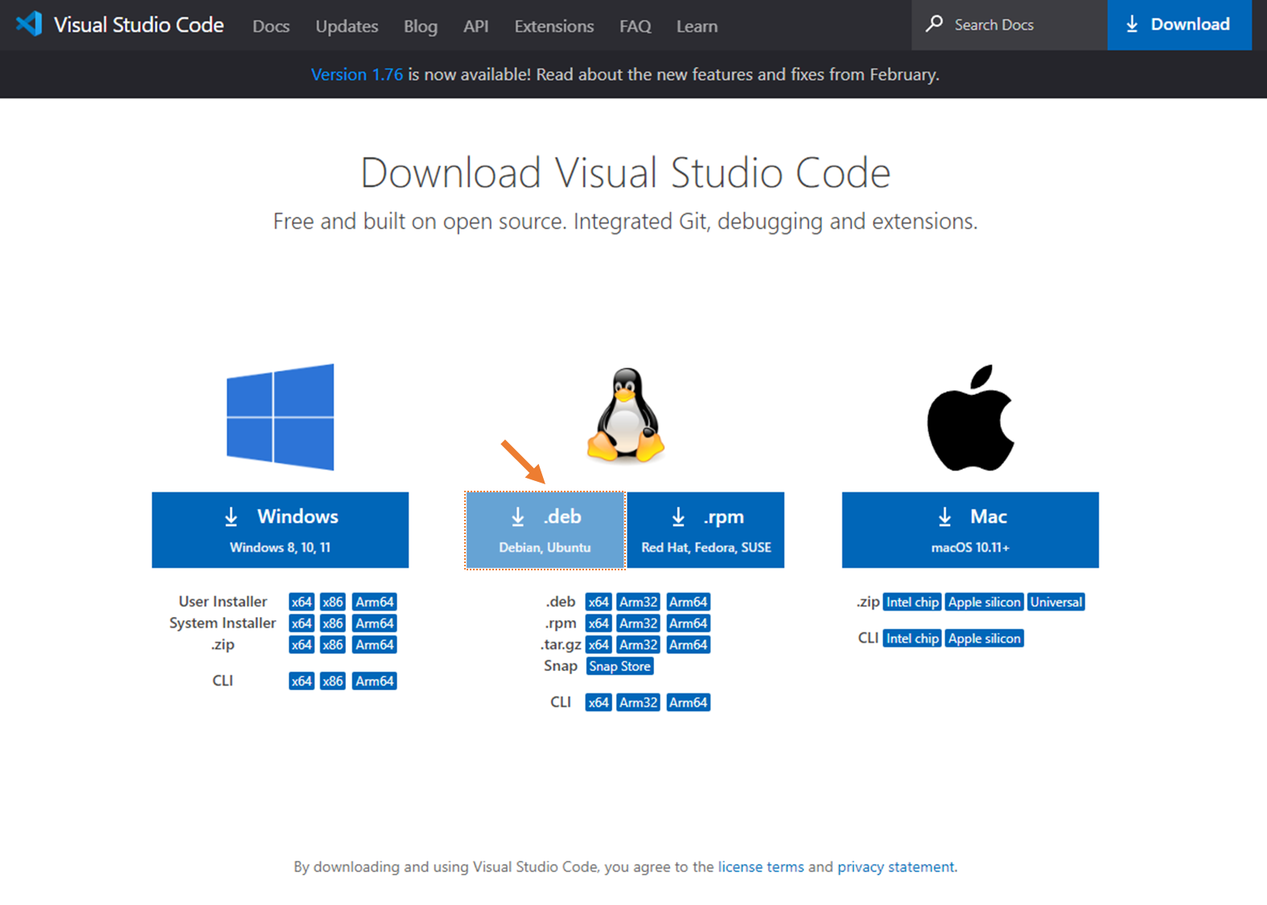Select Universal for Mac .zip

(x=1056, y=602)
